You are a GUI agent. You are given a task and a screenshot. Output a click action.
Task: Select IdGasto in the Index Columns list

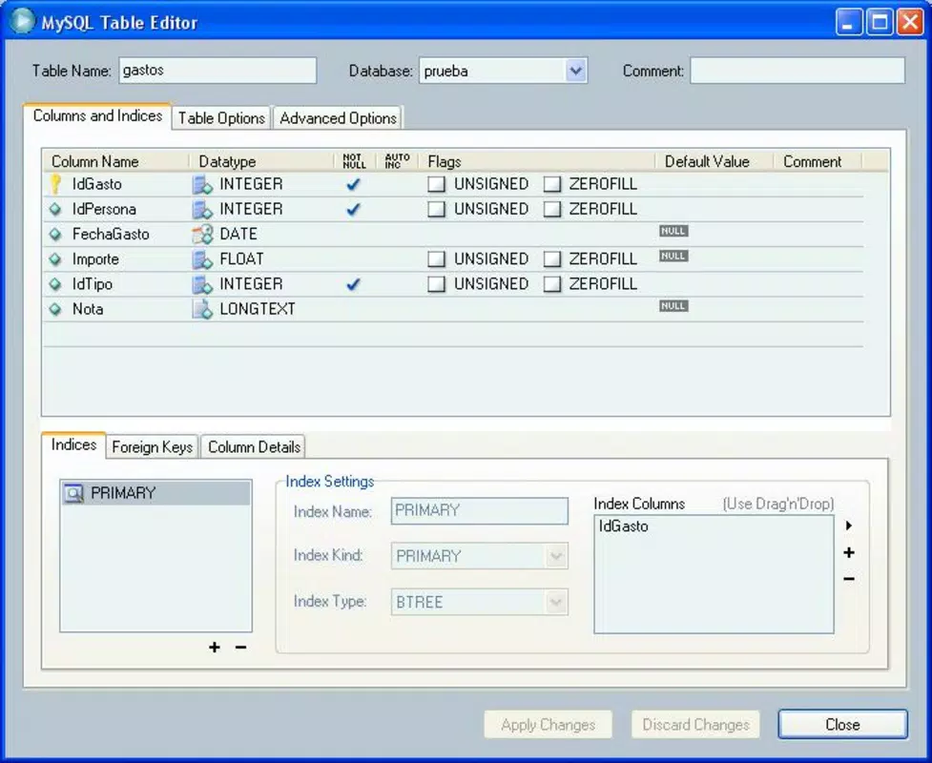pos(624,526)
